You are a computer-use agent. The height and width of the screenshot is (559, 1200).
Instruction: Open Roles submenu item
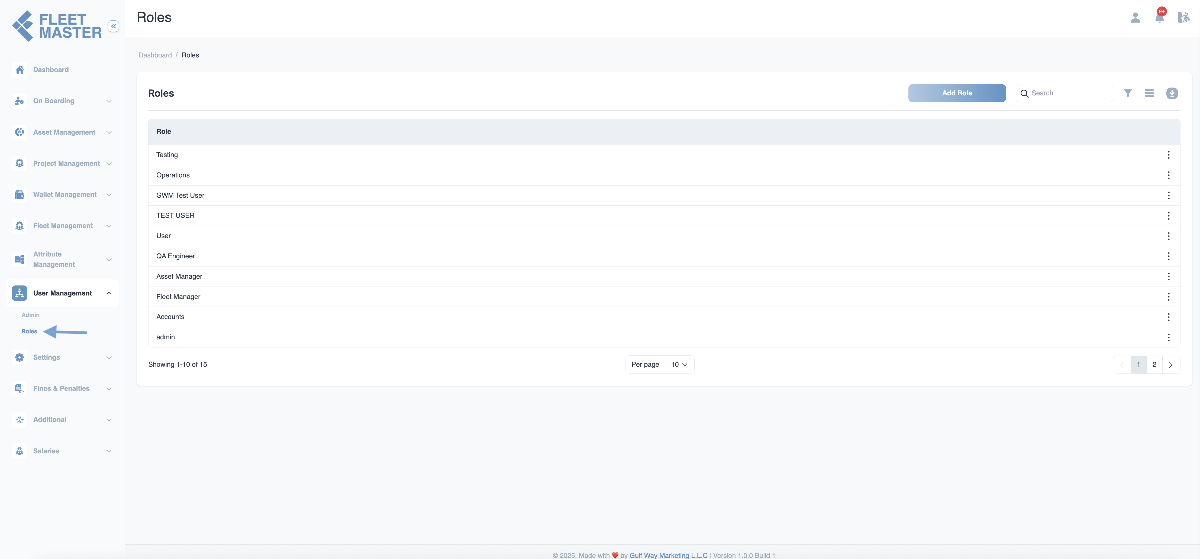coord(29,331)
